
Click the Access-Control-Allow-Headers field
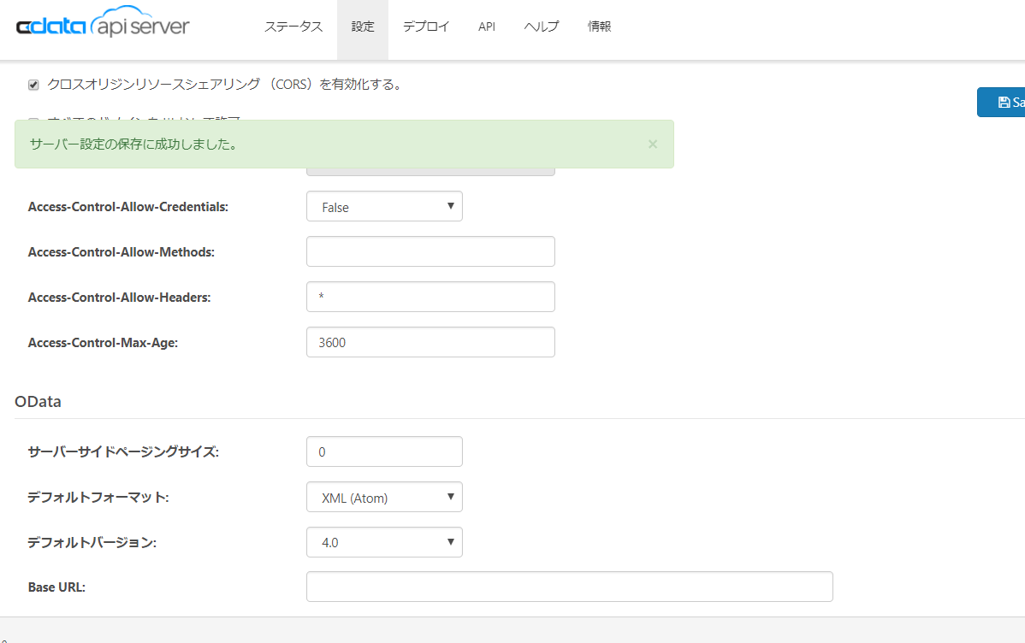[430, 297]
